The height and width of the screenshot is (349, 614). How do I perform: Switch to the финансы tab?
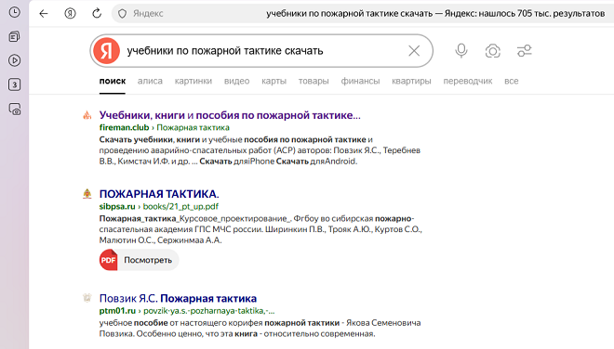[360, 81]
